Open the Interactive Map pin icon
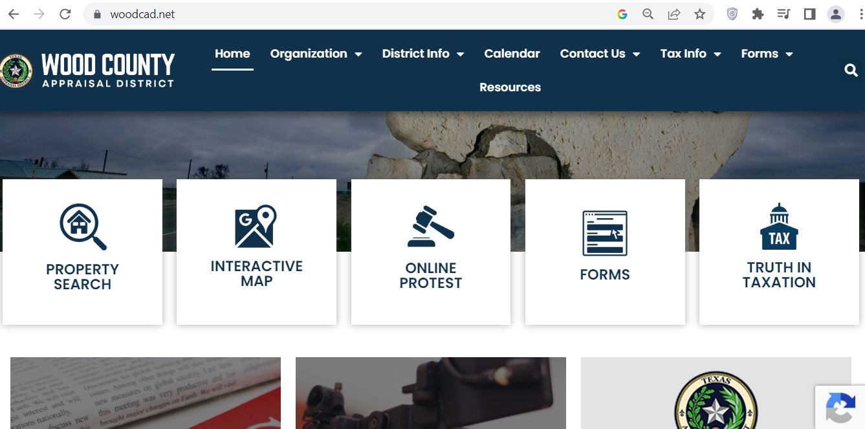Viewport: 865px width, 429px height. point(256,226)
